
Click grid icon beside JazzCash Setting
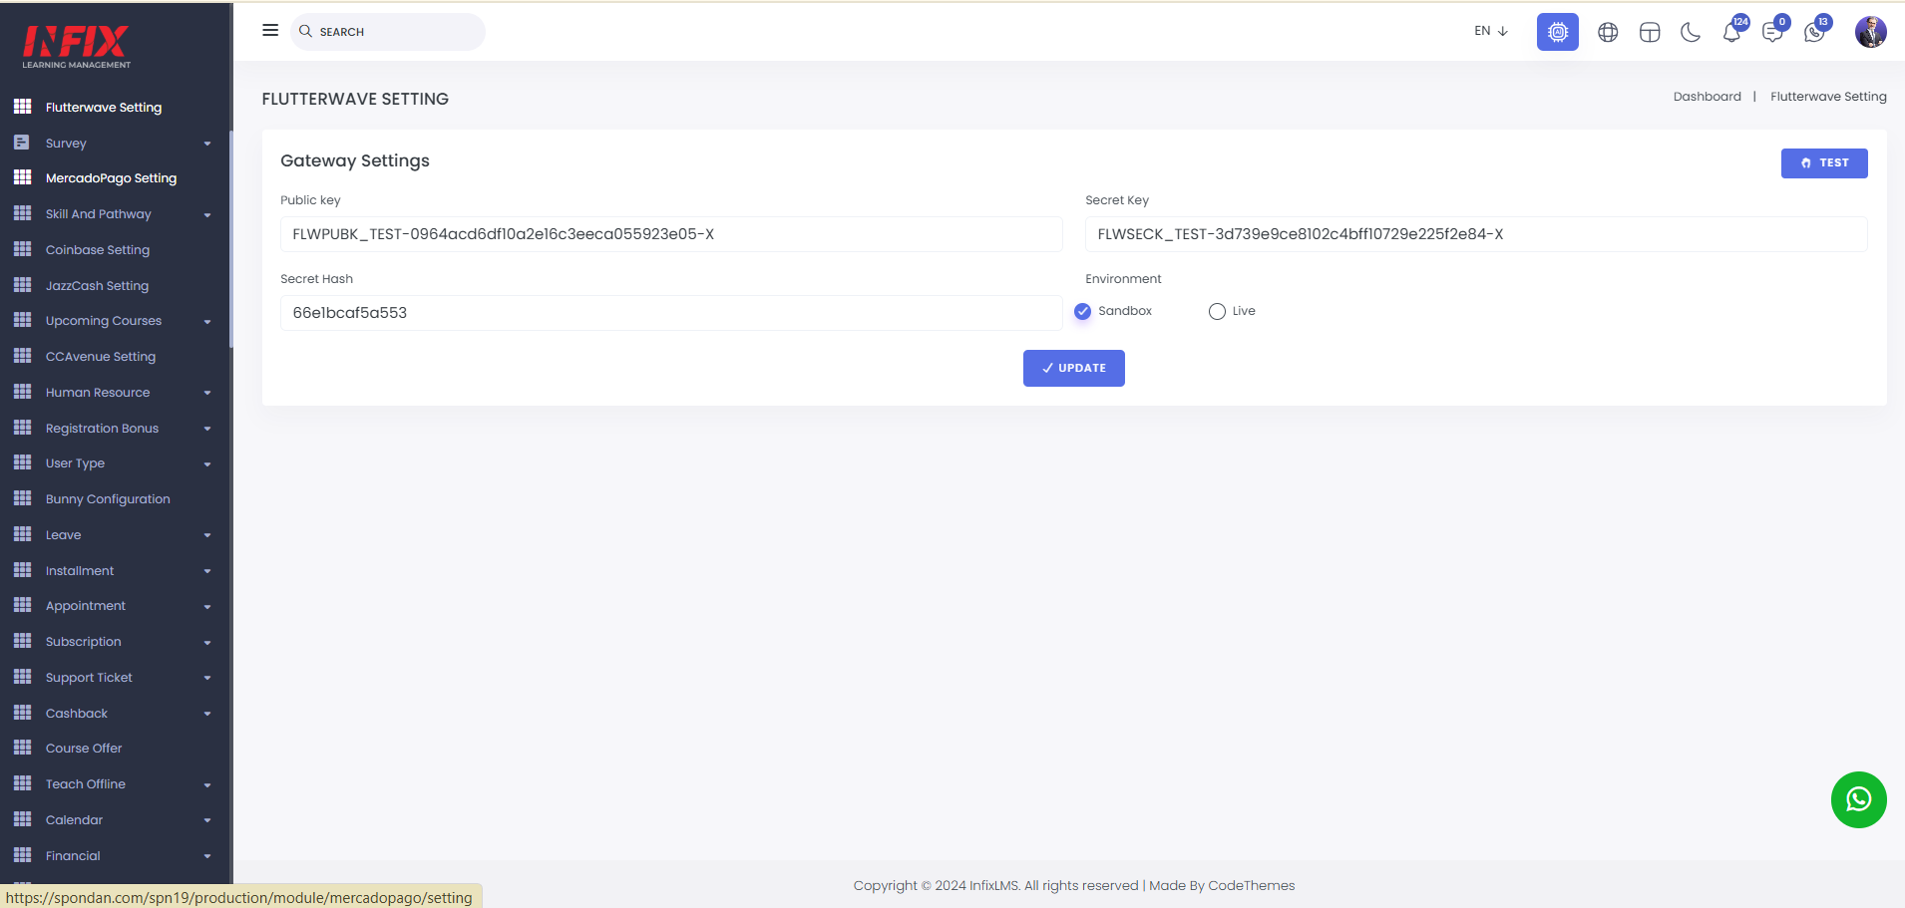22,285
